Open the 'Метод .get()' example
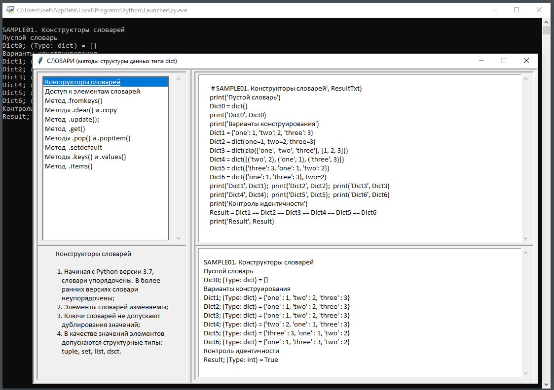This screenshot has width=554, height=390. [x=65, y=129]
